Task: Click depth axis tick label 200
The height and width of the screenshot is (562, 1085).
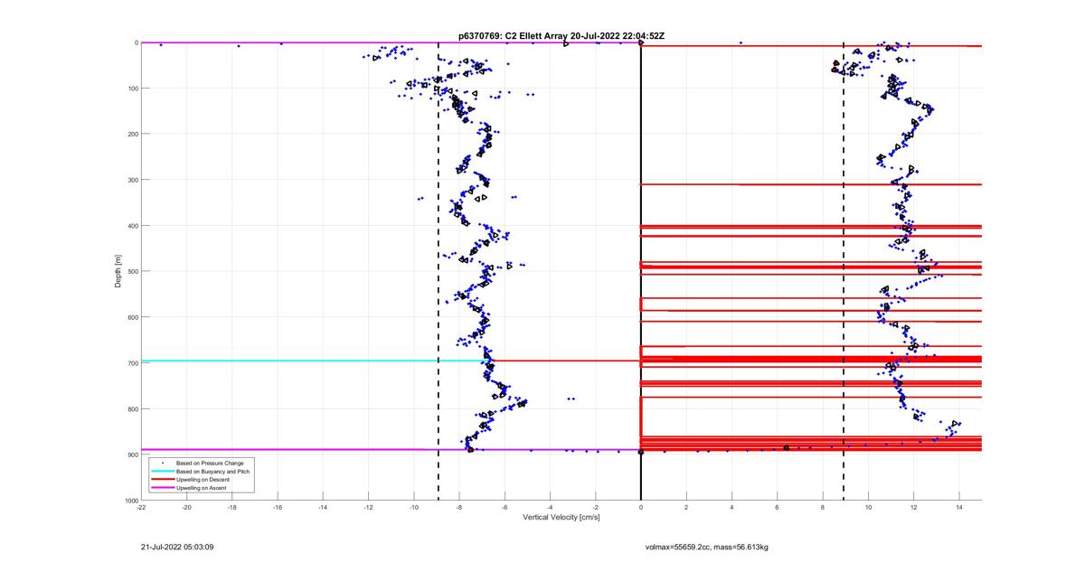Action: click(131, 134)
